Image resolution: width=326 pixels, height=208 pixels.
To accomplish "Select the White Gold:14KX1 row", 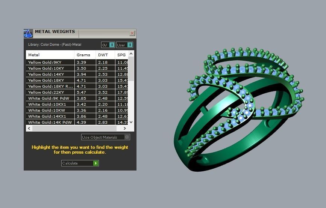I will (x=77, y=116).
